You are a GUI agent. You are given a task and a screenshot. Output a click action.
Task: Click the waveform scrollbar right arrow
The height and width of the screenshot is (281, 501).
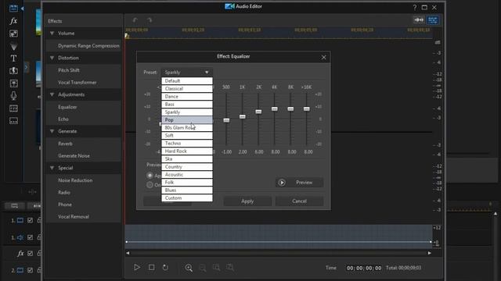pos(430,253)
